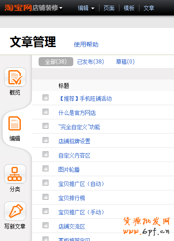The image size is (174, 241).
Task: Click the 淘宝网 logo
Action: [18, 8]
